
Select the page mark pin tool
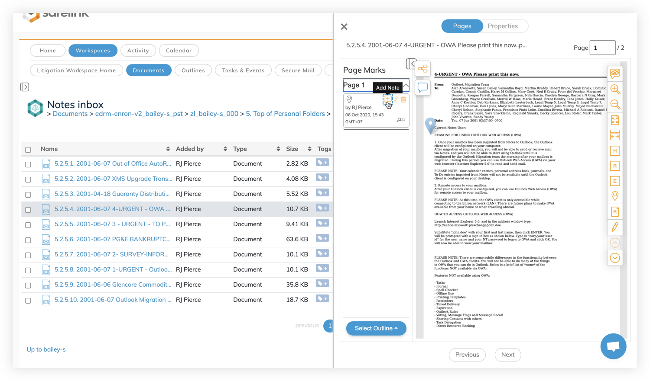615,196
